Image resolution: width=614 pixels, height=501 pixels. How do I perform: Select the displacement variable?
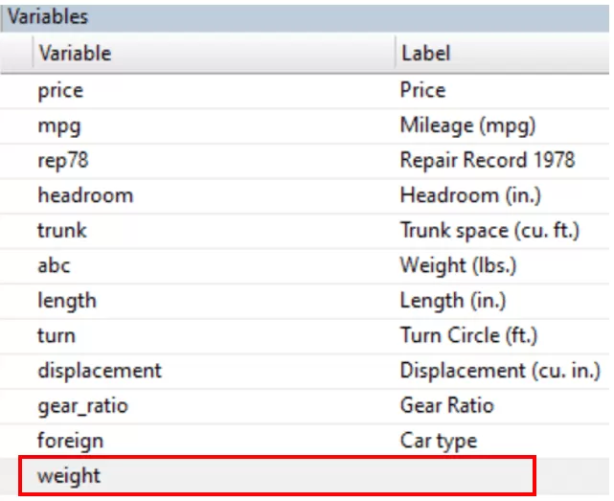pyautogui.click(x=100, y=371)
